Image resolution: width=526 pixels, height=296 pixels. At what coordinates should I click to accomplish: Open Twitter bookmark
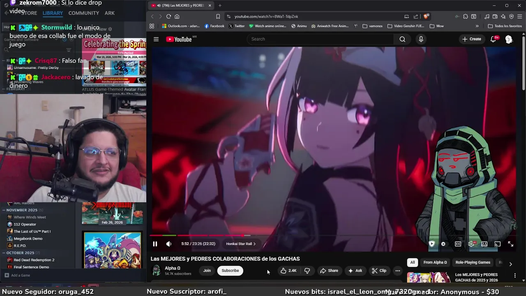coord(237,26)
